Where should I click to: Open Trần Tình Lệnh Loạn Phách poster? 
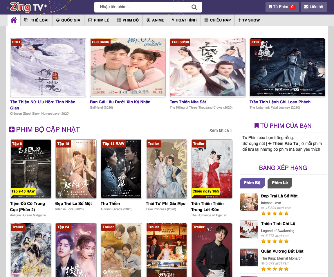point(287,67)
